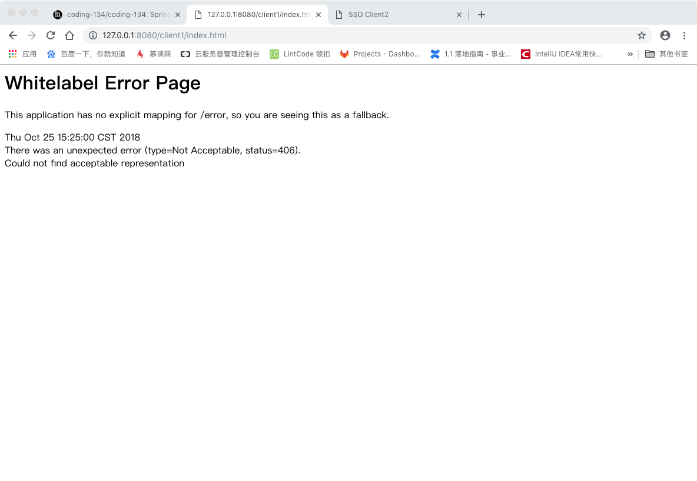View site information icon in address bar
Viewport: 697px width, 481px height.
[93, 35]
